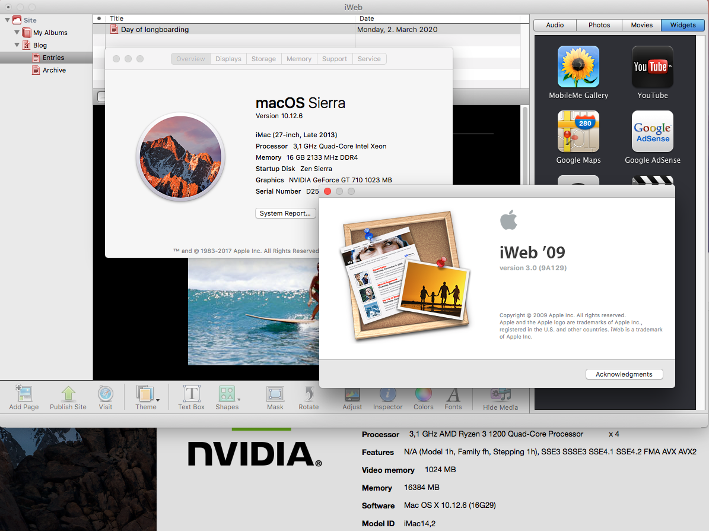Viewport: 709px width, 531px height.
Task: Open the Storage tab in About This Mac
Action: [263, 59]
